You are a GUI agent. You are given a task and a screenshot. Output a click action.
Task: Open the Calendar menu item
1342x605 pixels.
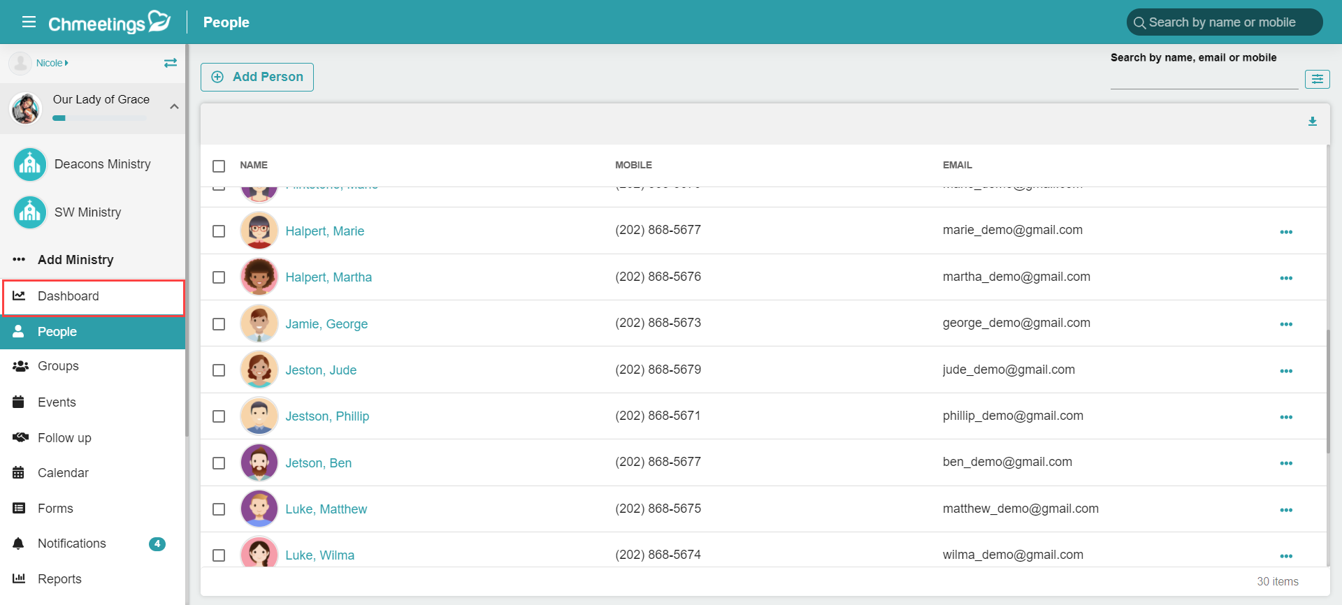pos(92,473)
